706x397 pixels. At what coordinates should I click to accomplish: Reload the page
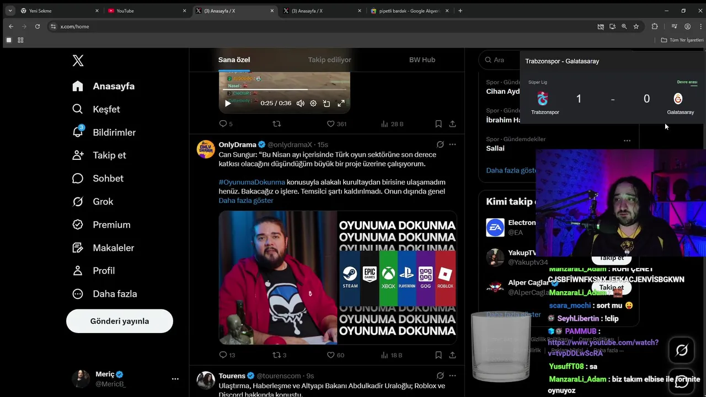click(38, 26)
